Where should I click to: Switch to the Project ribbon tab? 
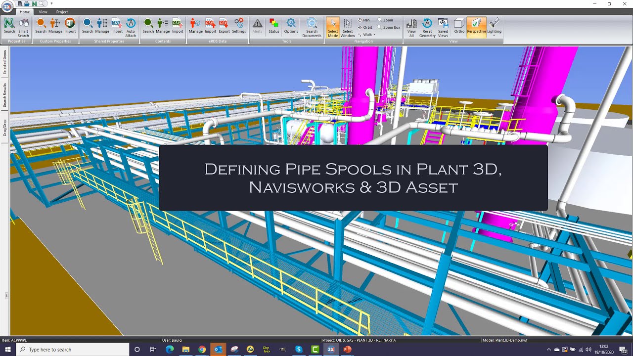click(x=62, y=12)
